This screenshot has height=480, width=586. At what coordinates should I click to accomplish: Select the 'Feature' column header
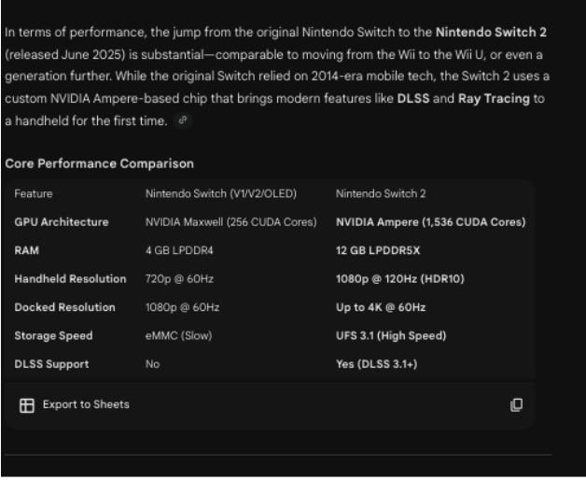coord(34,194)
